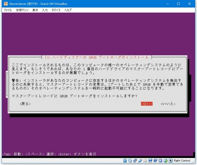Click the network adapters status icon
Viewport: 197px width, 165px height.
tap(135, 160)
